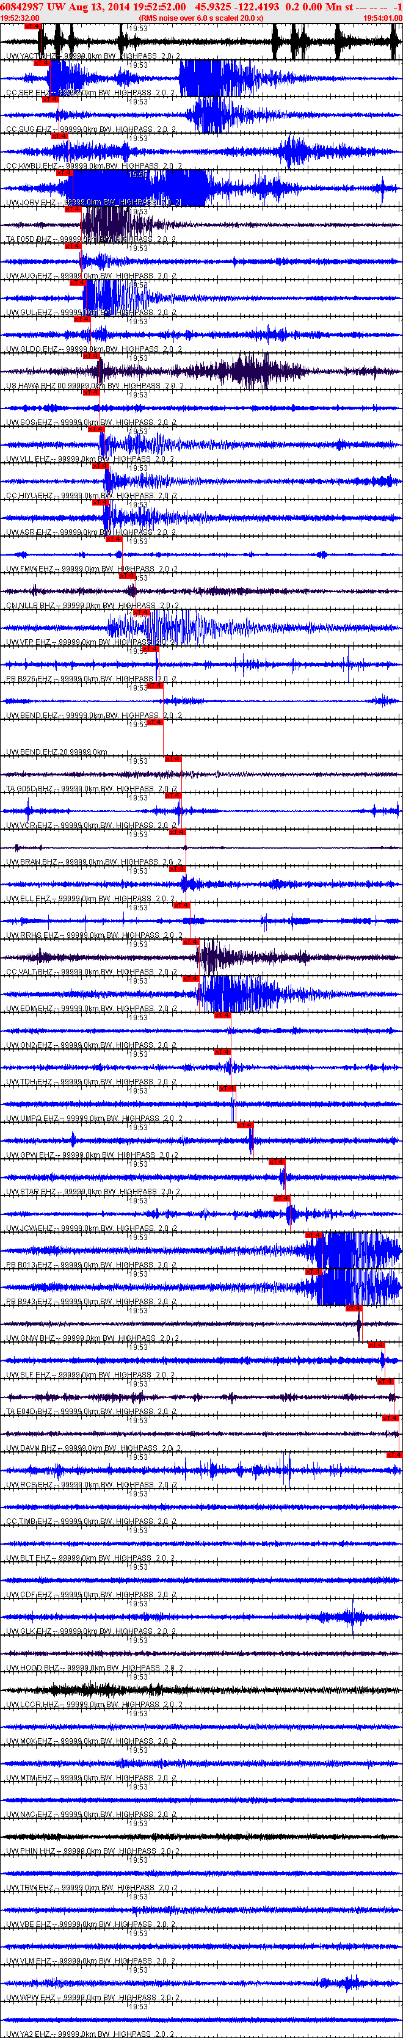
Task: Select the UW.PHIN HHZ station label
Action: (x=93, y=1851)
